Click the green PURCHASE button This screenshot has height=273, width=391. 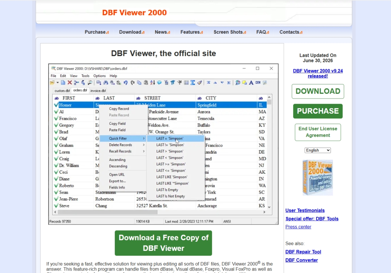pyautogui.click(x=318, y=111)
